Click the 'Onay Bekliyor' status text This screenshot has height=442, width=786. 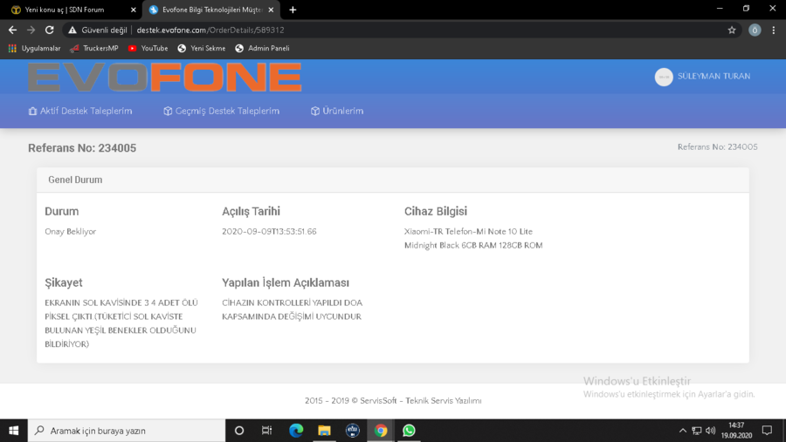point(70,232)
